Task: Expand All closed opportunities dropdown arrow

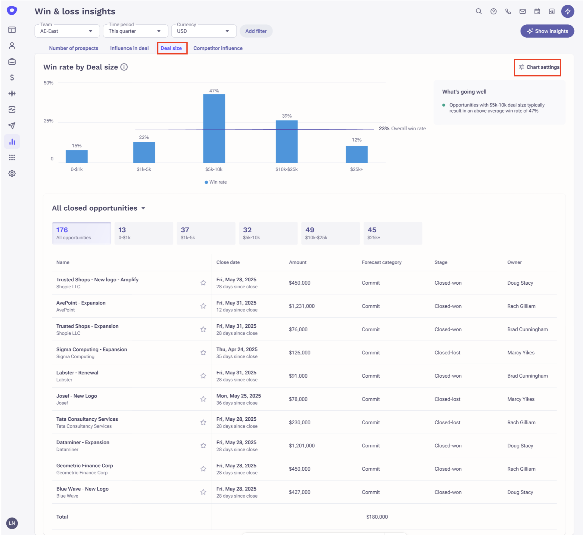Action: 143,208
